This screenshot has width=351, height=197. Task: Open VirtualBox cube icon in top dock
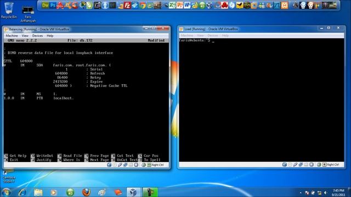coord(210,5)
